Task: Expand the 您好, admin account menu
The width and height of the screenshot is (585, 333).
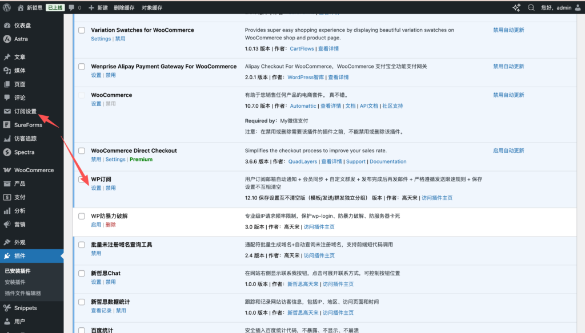Action: click(x=555, y=8)
